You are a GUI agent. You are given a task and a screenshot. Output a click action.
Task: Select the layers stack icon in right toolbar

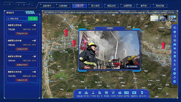[x=175, y=32]
